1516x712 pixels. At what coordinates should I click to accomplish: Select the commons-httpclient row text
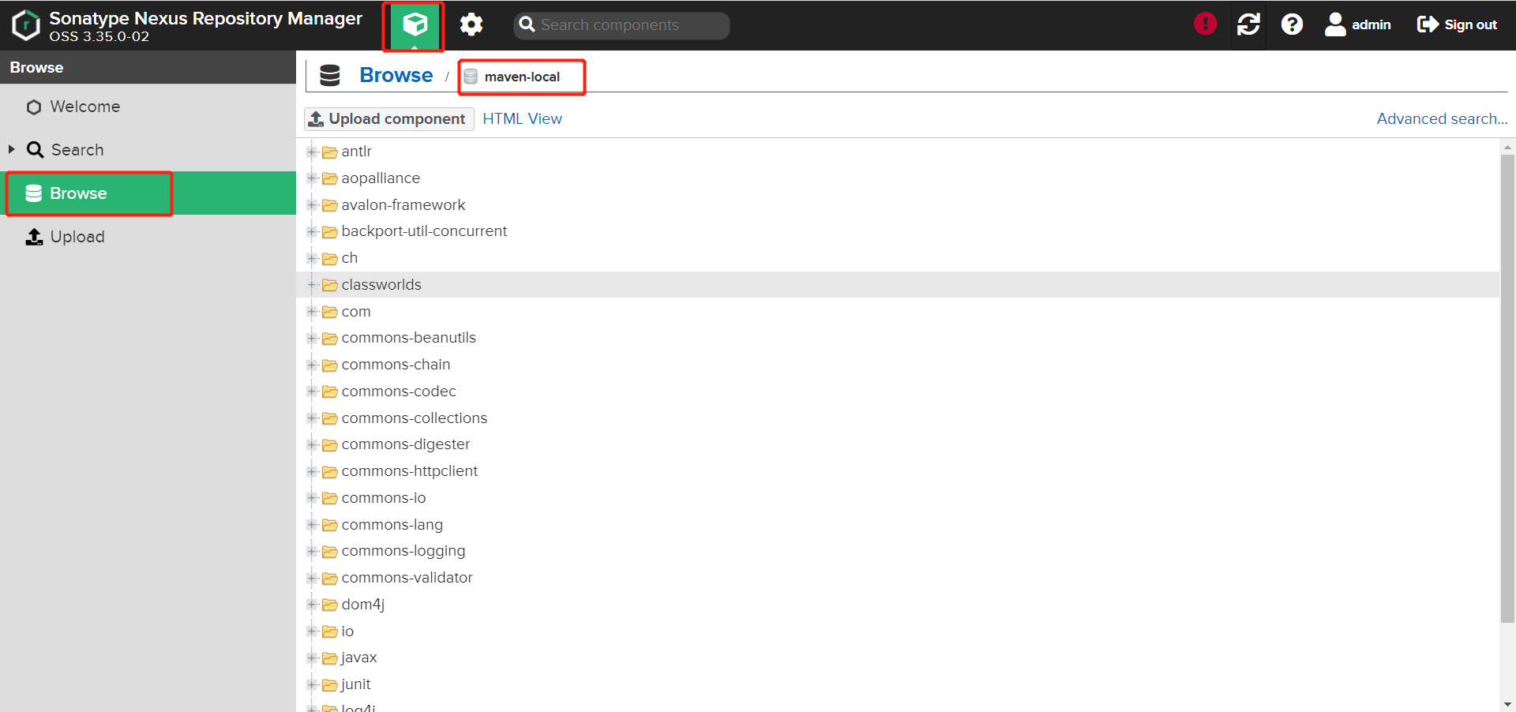(x=409, y=470)
